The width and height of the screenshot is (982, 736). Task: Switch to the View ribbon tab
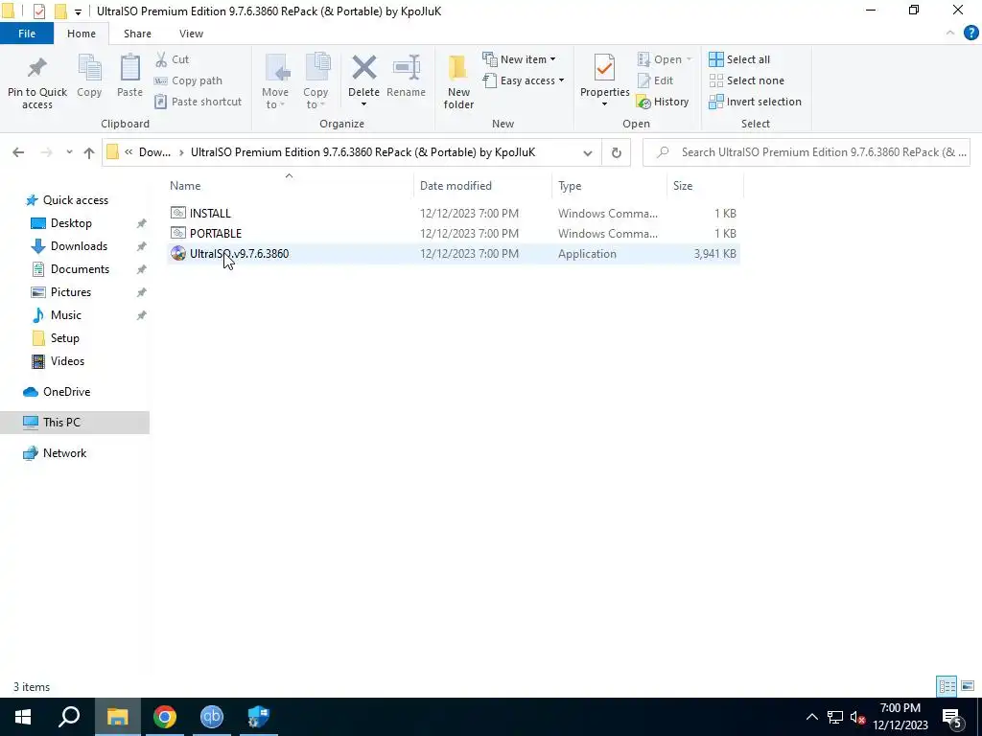[191, 34]
